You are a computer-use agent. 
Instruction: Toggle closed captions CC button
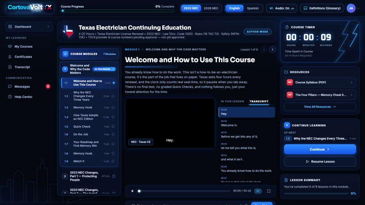click(x=258, y=191)
